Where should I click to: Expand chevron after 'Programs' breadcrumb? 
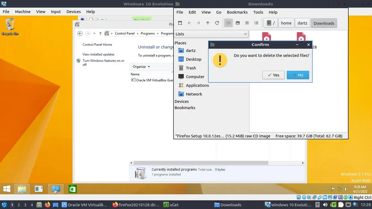point(158,33)
